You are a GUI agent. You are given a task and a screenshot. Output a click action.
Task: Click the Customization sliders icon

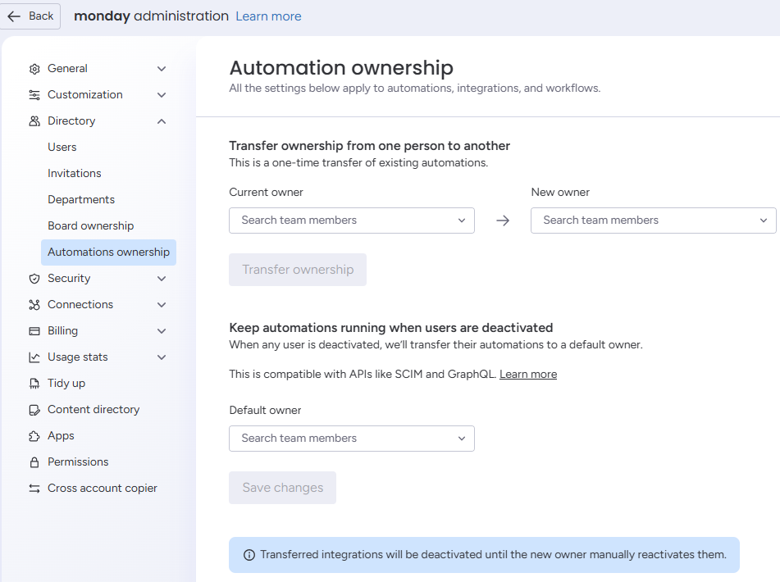pyautogui.click(x=34, y=95)
